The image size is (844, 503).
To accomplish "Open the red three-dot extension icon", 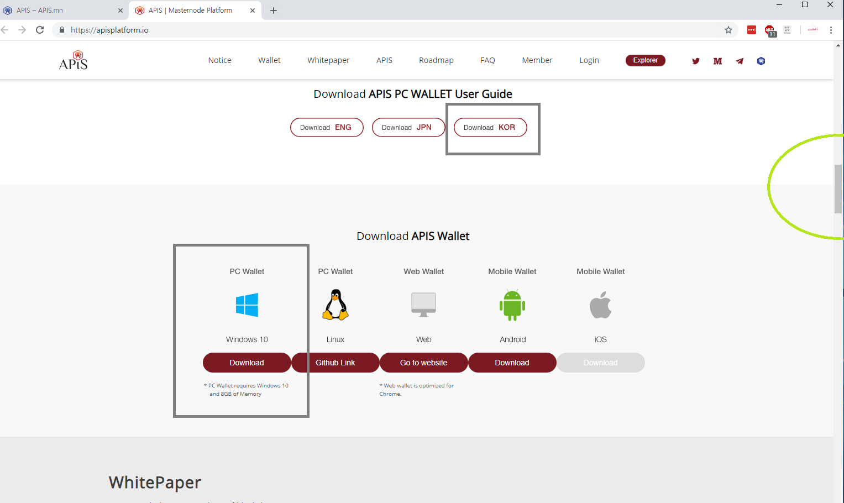I will coord(752,30).
